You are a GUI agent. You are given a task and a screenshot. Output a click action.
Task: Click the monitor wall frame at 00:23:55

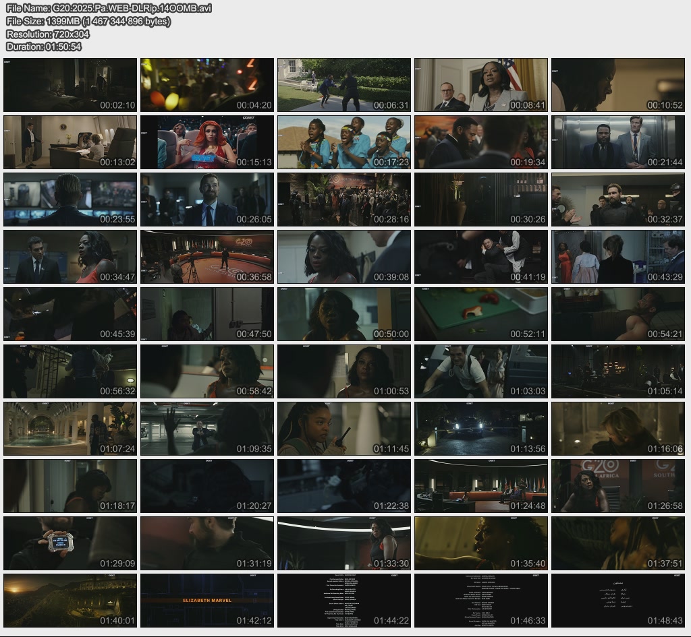click(x=70, y=200)
